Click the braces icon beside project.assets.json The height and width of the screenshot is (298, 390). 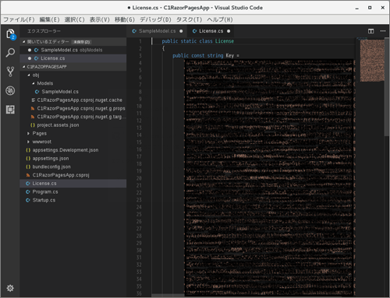tap(33, 125)
